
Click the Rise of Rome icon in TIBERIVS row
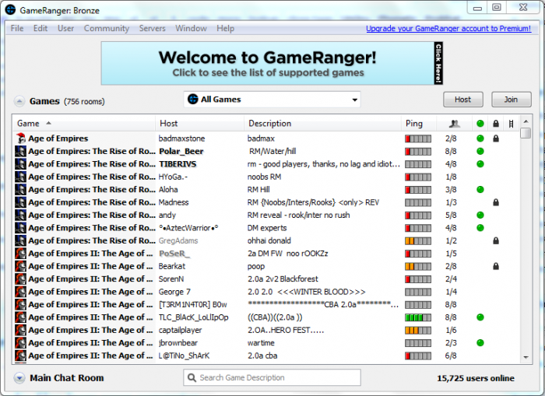(21, 164)
